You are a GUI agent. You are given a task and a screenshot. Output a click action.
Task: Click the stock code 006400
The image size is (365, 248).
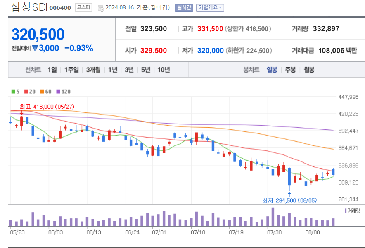pyautogui.click(x=60, y=8)
